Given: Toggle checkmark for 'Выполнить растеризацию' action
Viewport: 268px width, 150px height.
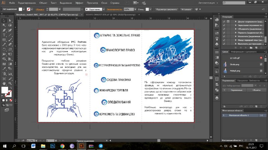Looking at the screenshot, I should coord(224,44).
